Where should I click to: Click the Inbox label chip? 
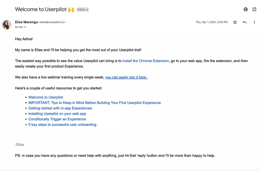coord(81,10)
